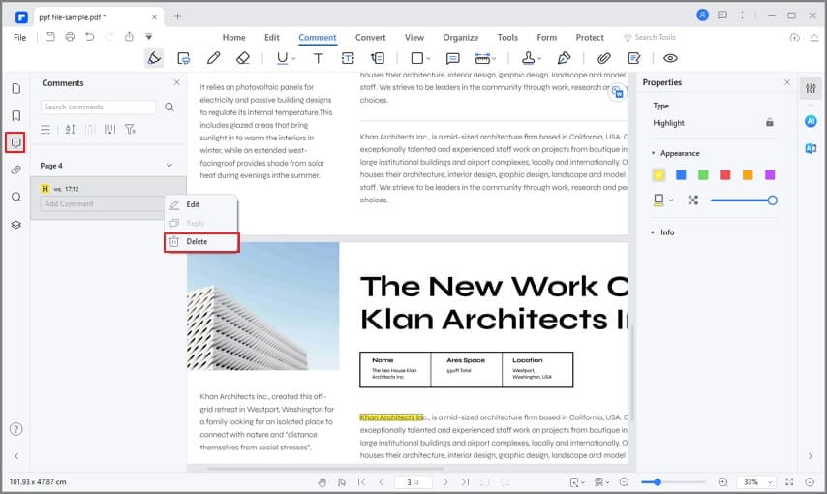Select the Stamp tool

(528, 58)
